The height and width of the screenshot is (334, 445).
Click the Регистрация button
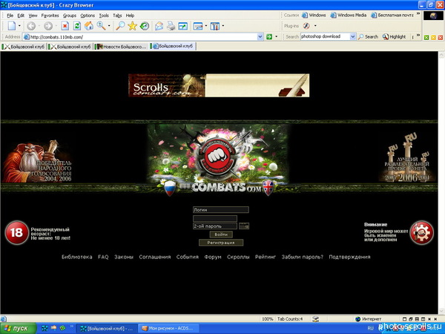coord(221,243)
